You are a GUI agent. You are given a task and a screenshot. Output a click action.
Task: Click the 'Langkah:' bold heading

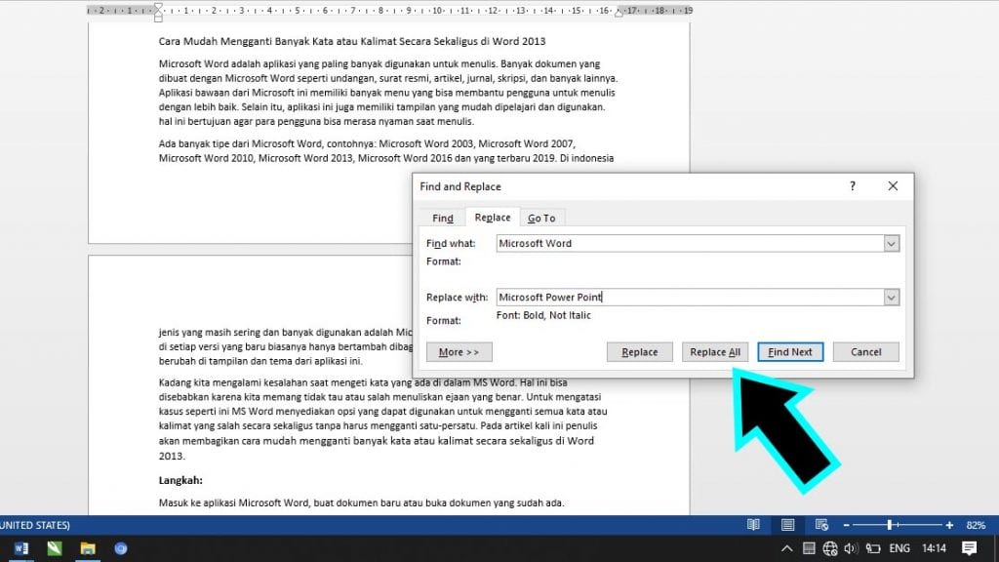point(180,480)
